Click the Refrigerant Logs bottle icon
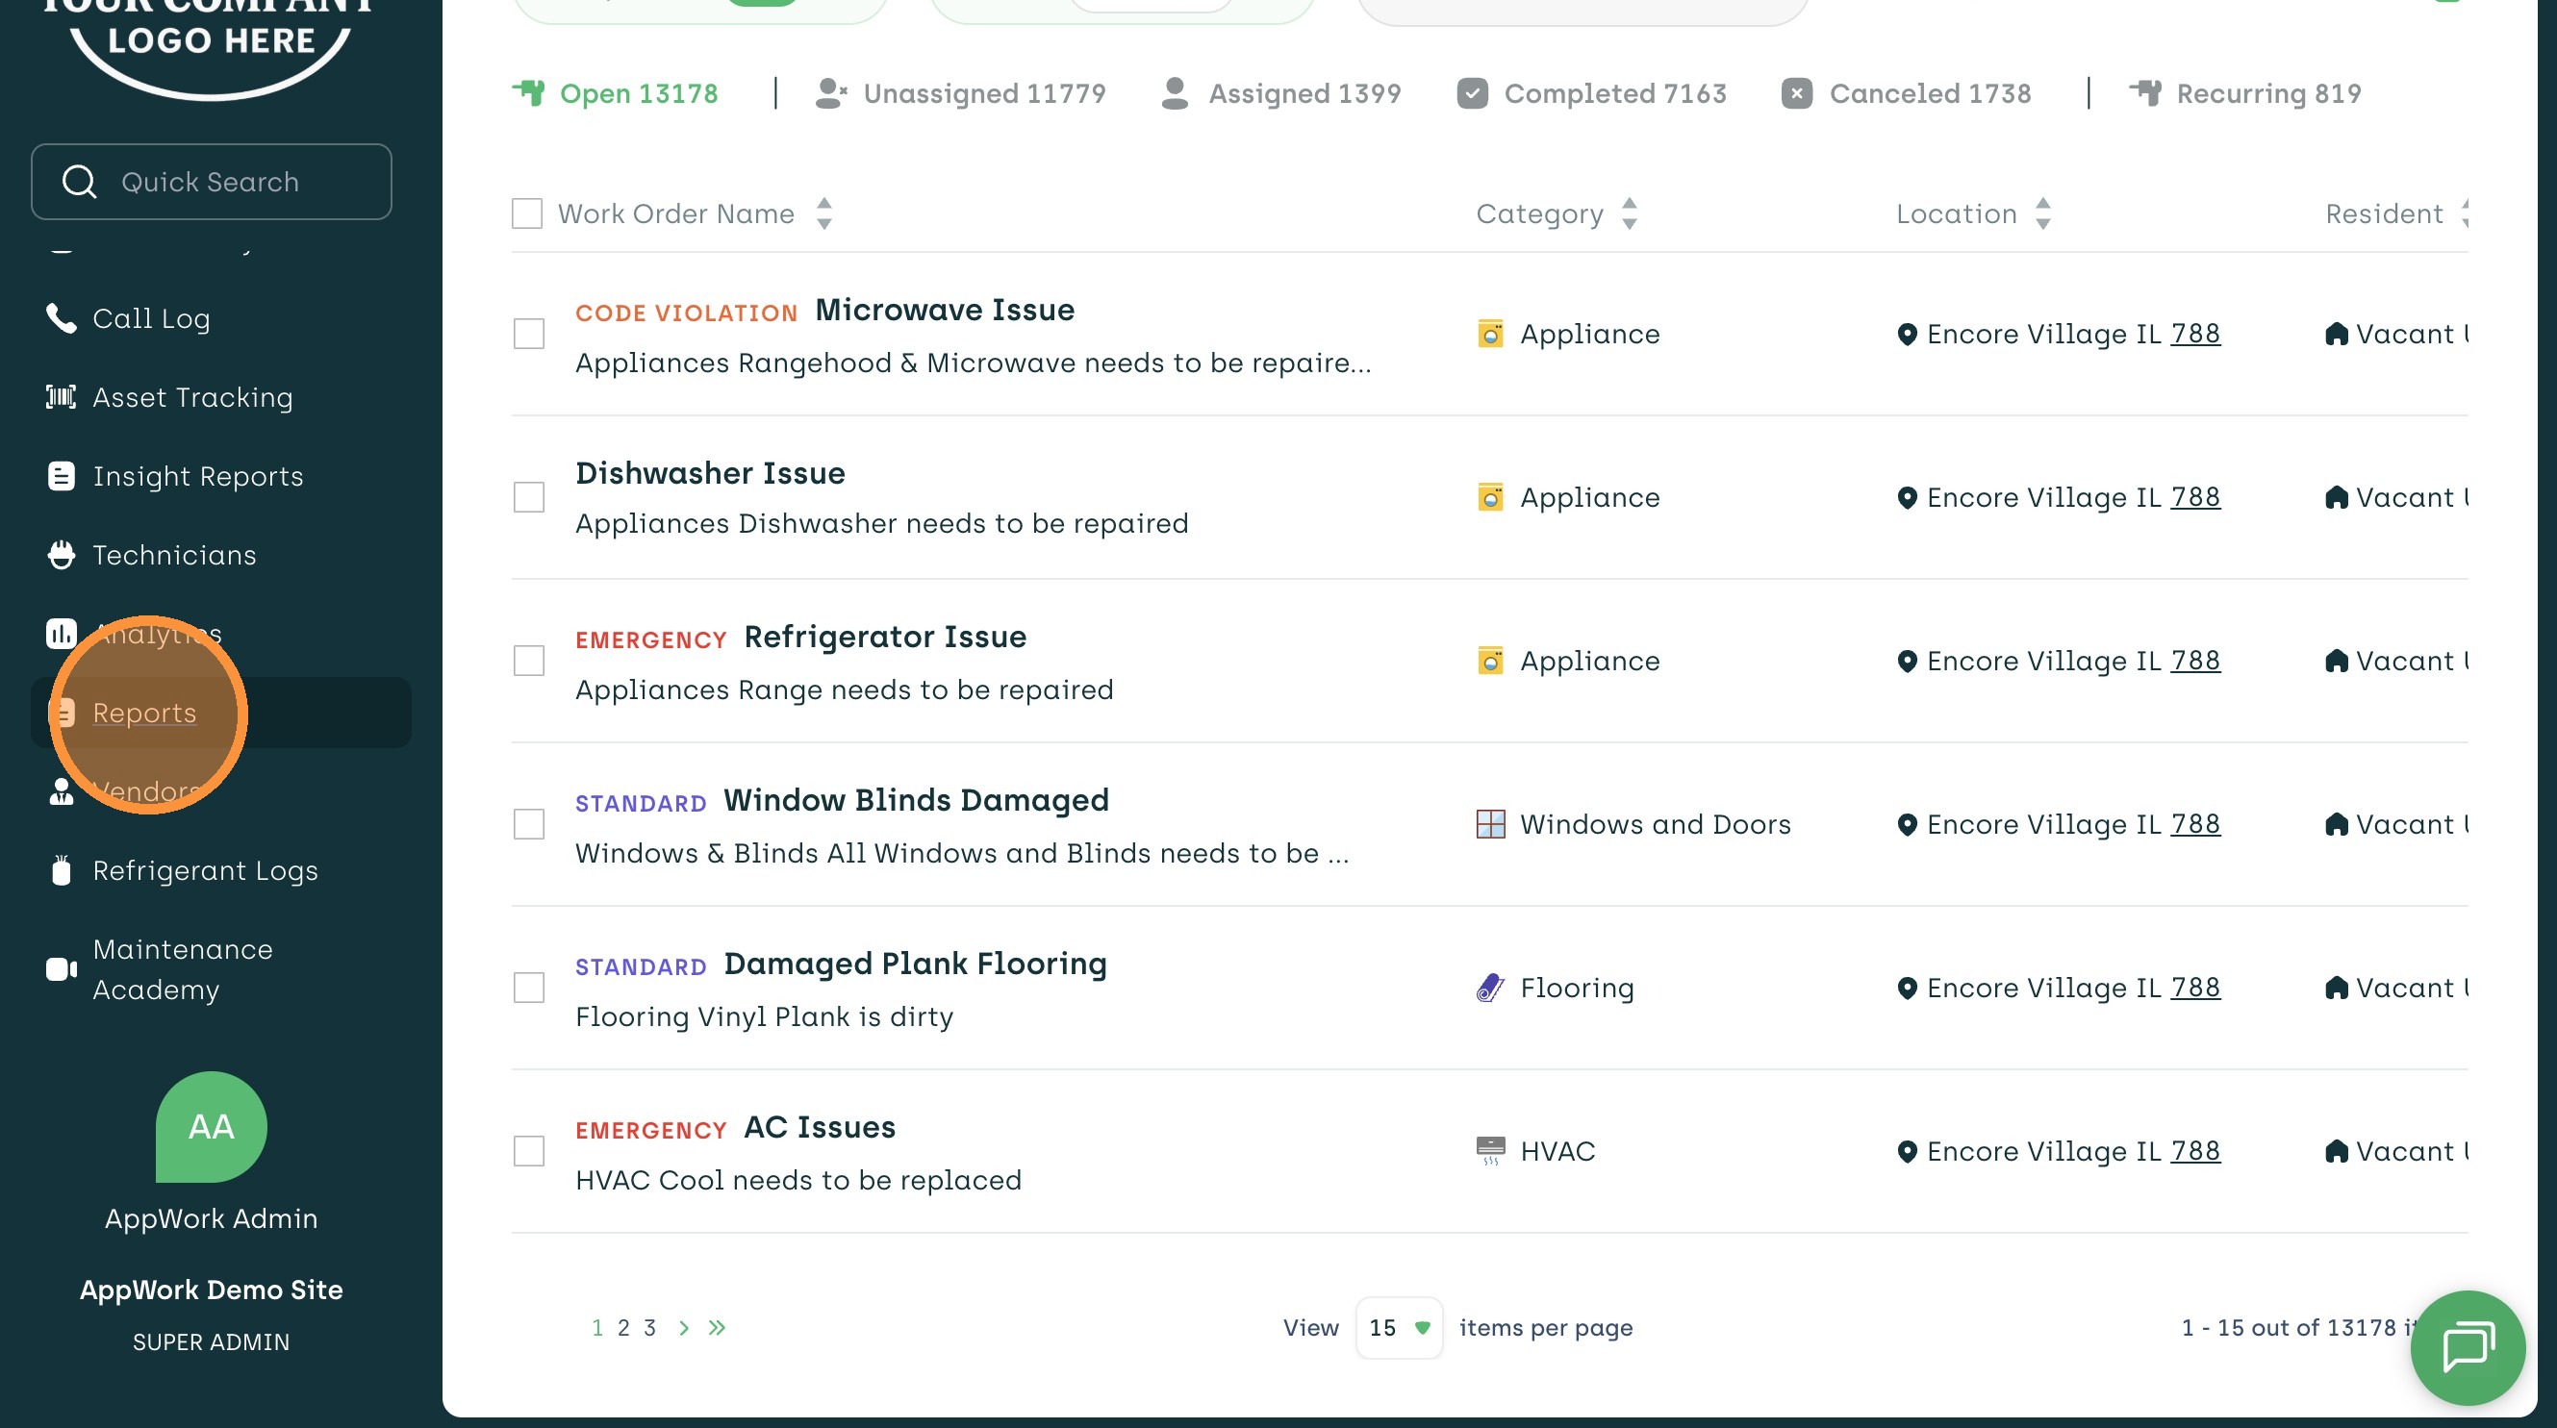 pos(61,870)
